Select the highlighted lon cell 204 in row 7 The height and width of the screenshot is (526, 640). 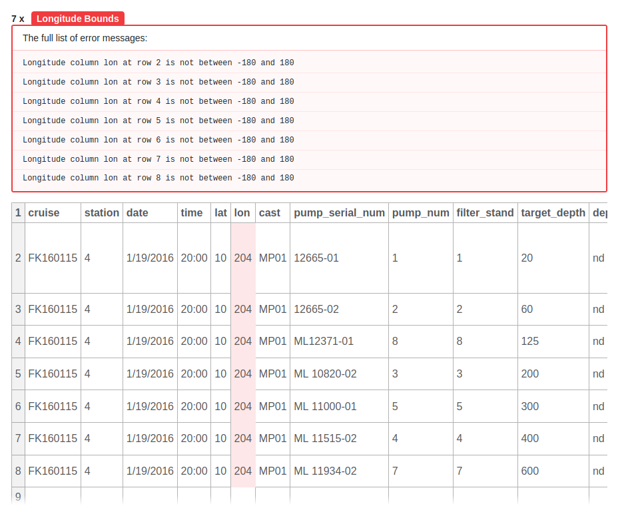[243, 438]
